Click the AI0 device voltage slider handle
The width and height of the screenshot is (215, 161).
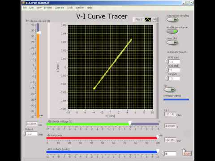click(x=130, y=123)
